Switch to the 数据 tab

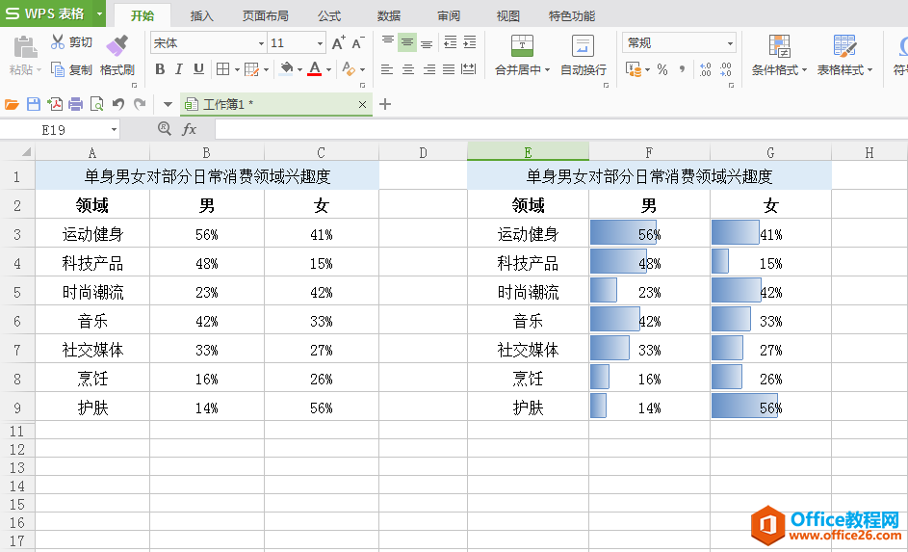point(389,15)
